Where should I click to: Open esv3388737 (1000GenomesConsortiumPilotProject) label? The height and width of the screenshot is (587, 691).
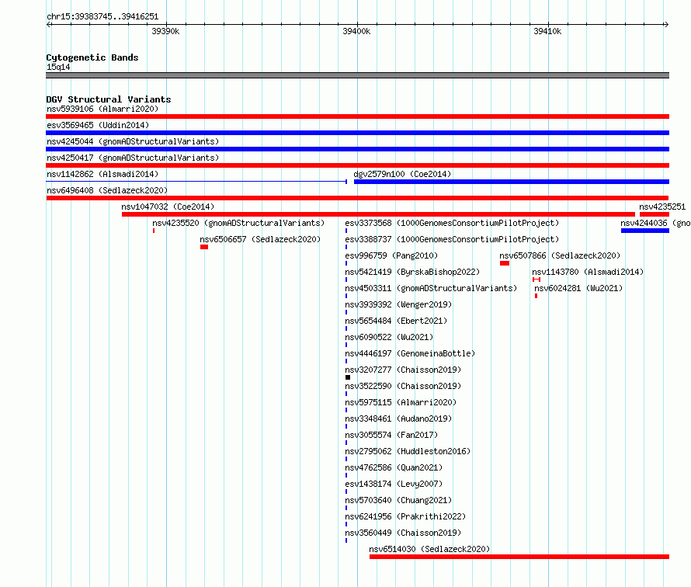452,239
